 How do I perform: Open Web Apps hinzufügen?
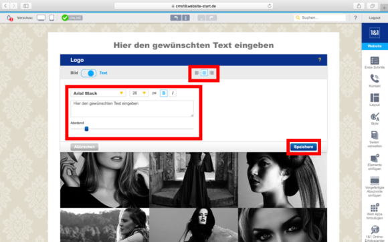click(375, 211)
